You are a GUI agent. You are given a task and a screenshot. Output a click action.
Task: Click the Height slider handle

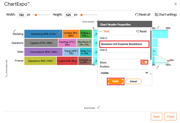81,15
